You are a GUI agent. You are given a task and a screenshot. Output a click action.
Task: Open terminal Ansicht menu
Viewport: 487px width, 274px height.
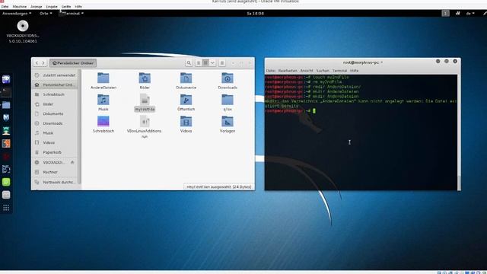click(x=307, y=71)
